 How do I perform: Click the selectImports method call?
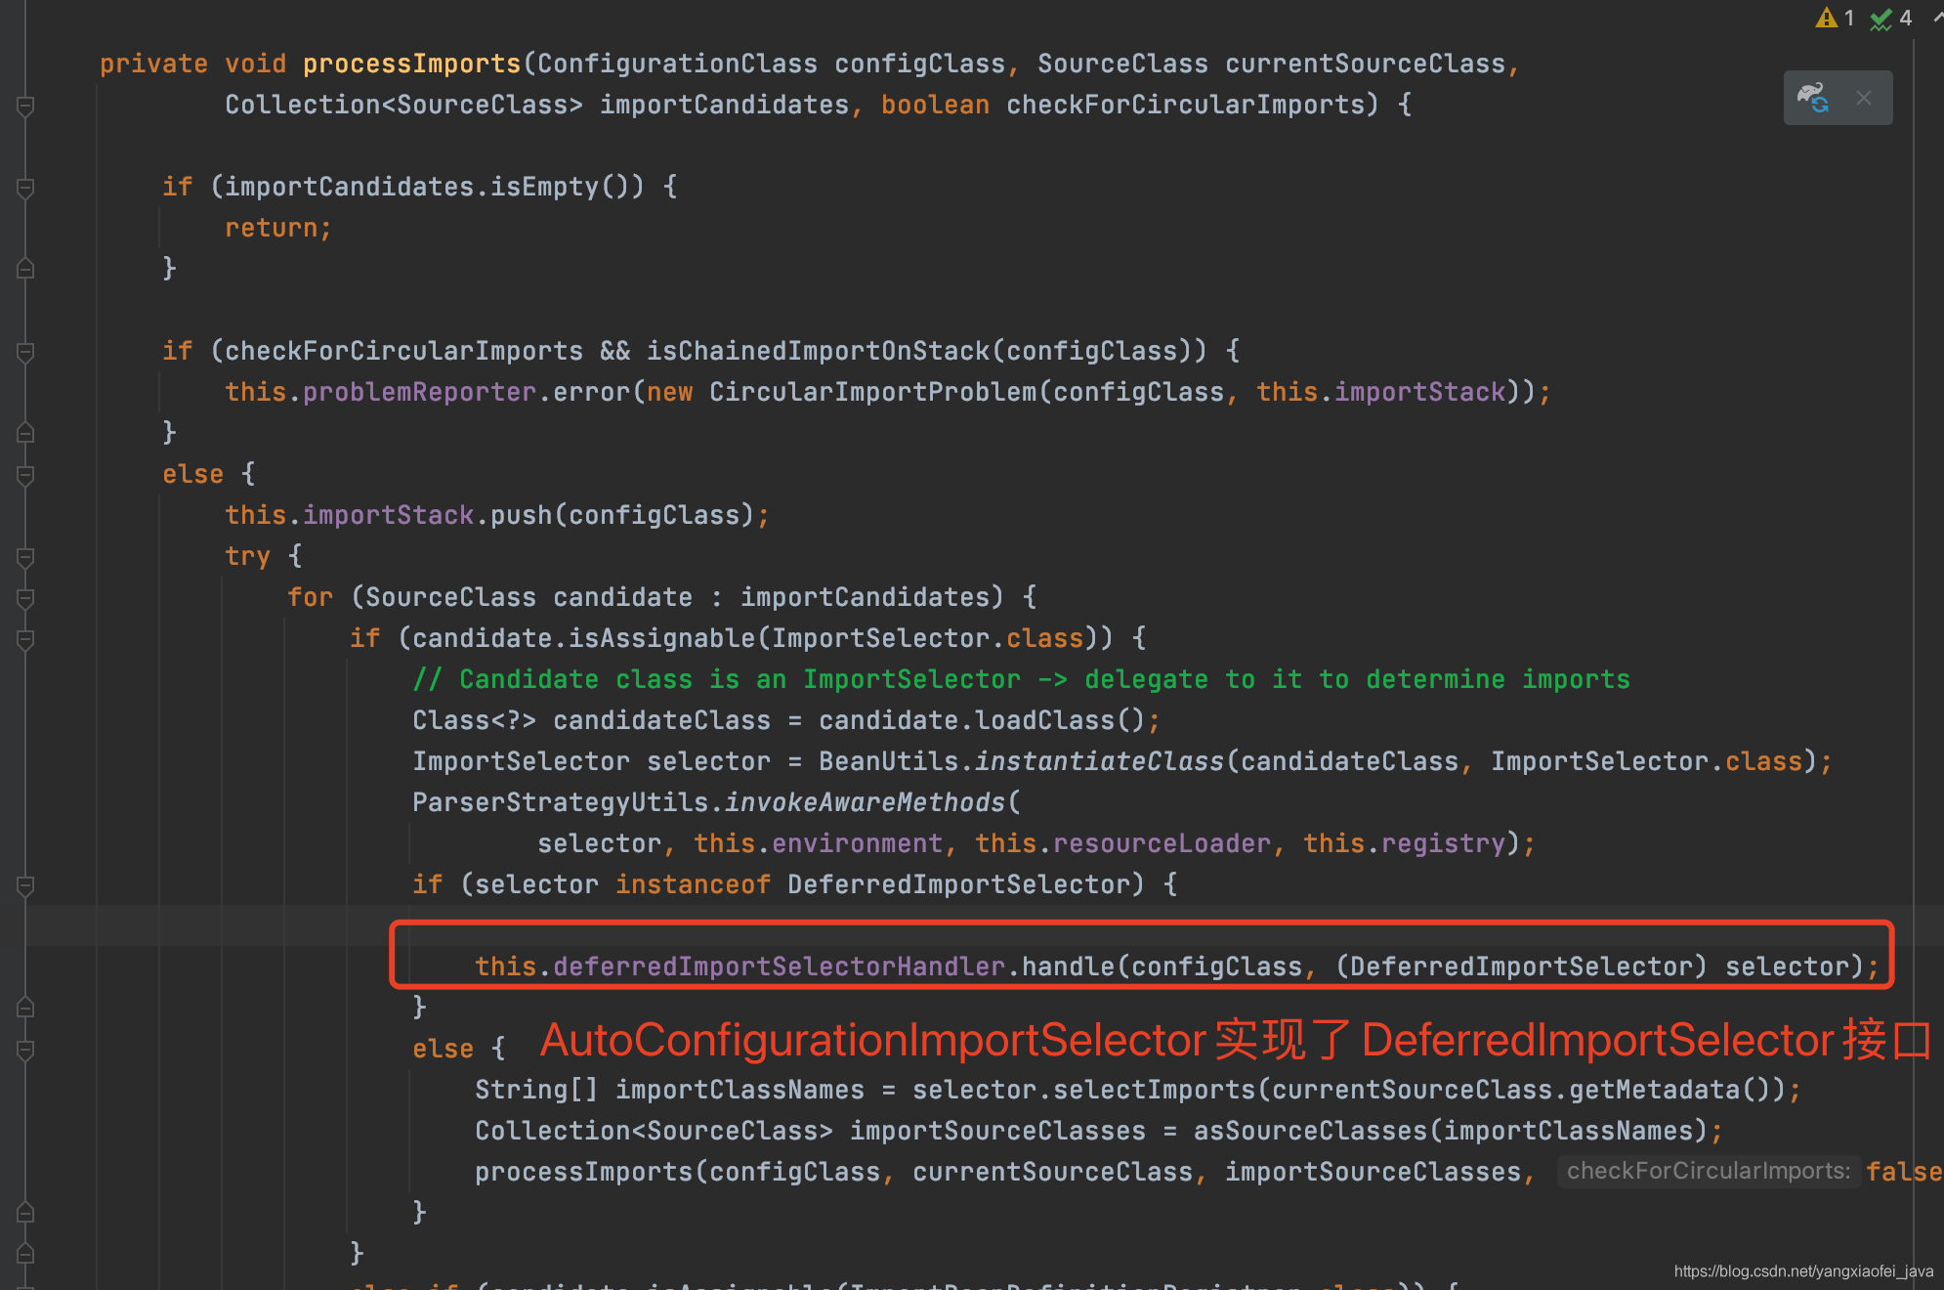[1155, 1091]
